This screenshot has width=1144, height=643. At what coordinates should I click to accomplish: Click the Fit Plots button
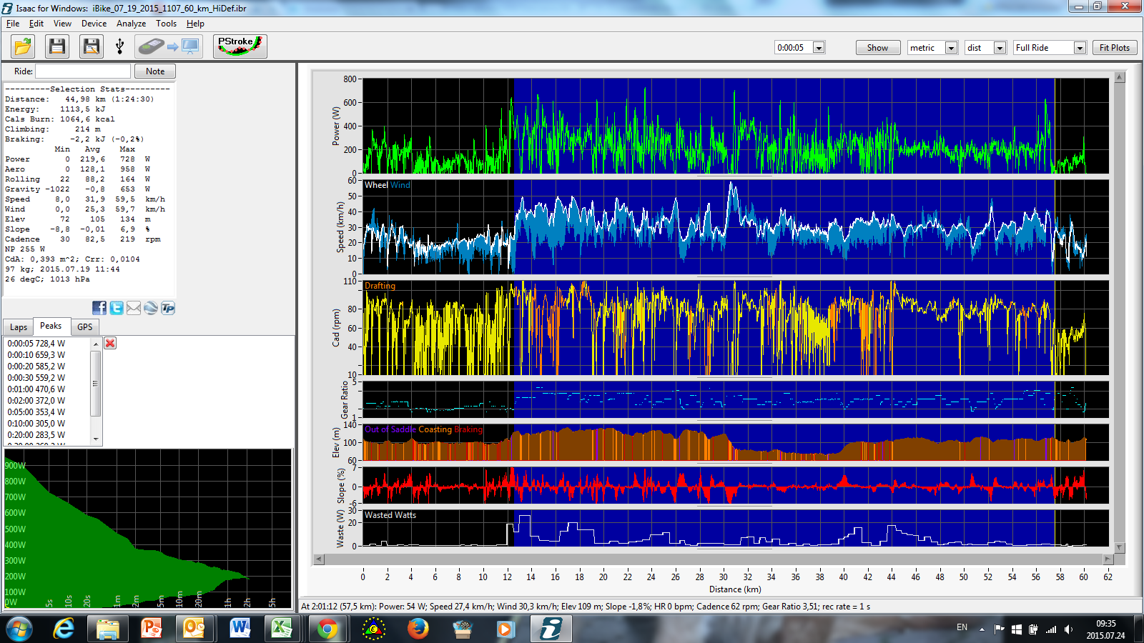(x=1115, y=48)
